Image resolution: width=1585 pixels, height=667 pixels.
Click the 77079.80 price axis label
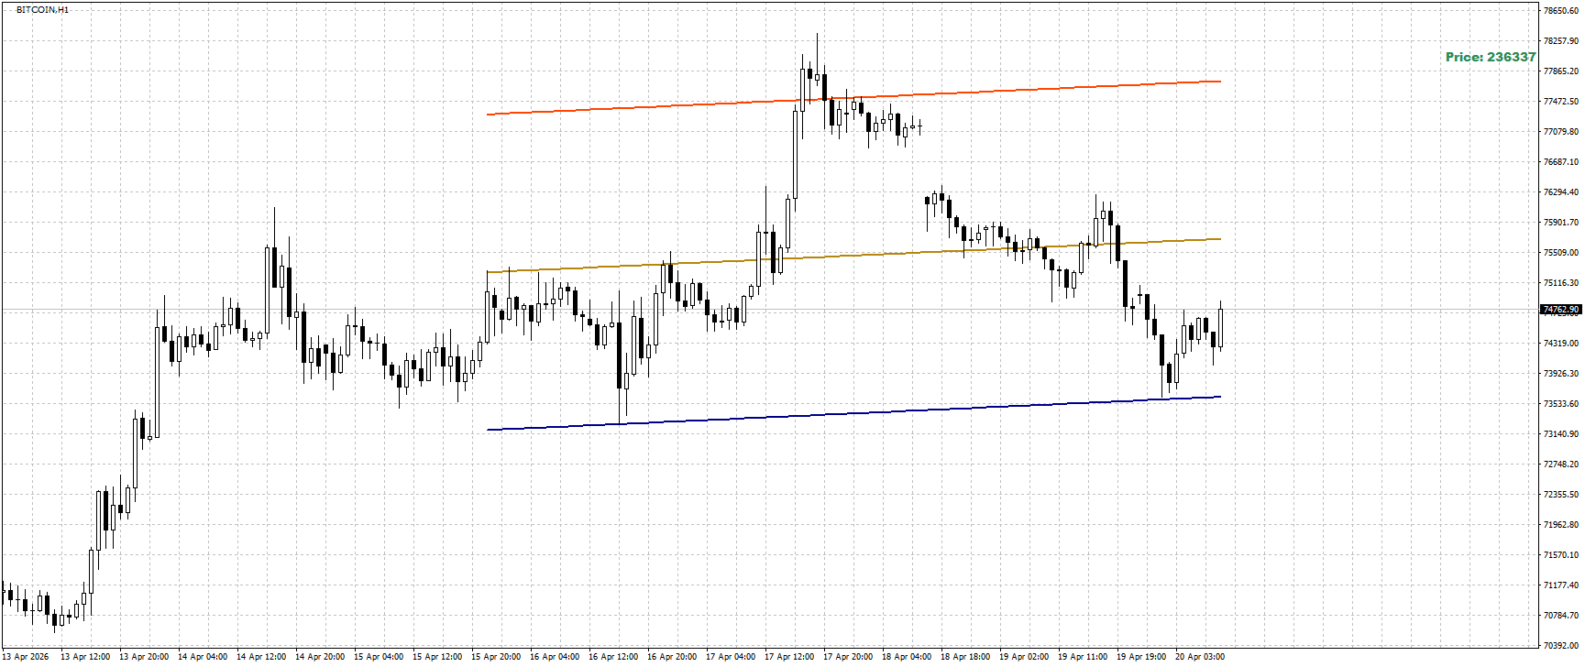1561,132
